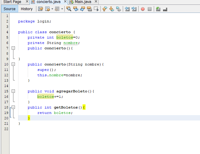Click the Shift Line Left icon

(127, 9)
